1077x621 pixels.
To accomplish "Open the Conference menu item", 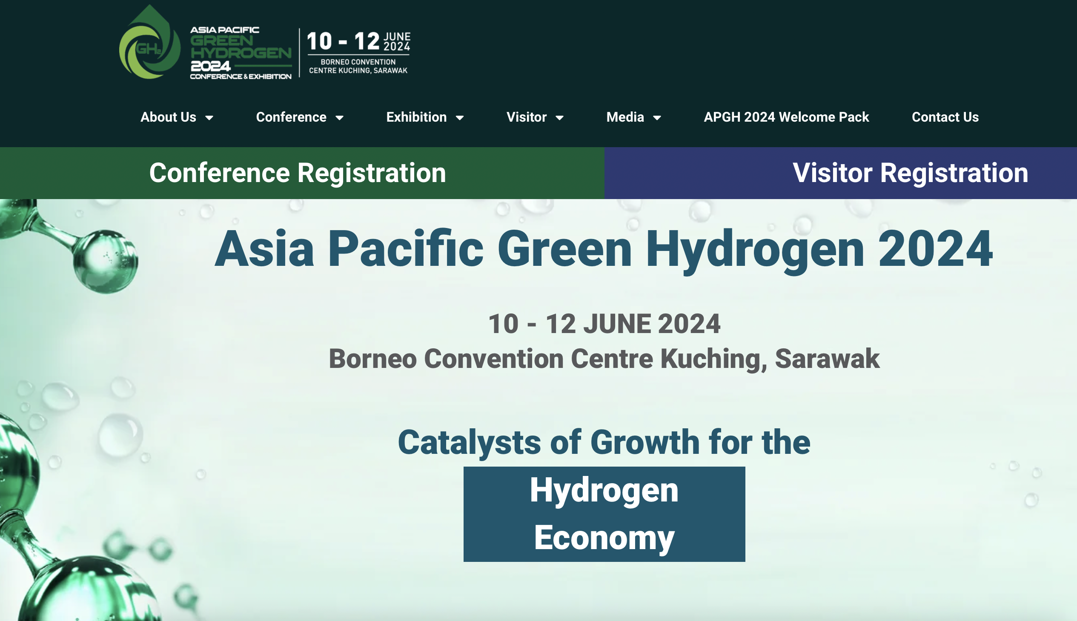I will tap(291, 117).
